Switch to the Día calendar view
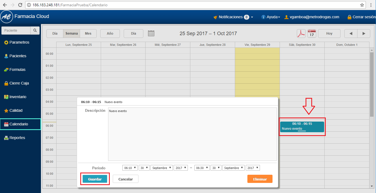 point(55,34)
